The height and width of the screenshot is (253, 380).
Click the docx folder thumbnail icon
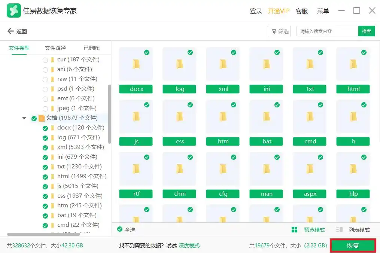(136, 64)
